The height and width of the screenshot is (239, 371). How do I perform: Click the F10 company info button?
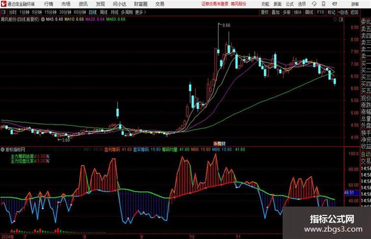point(320,12)
